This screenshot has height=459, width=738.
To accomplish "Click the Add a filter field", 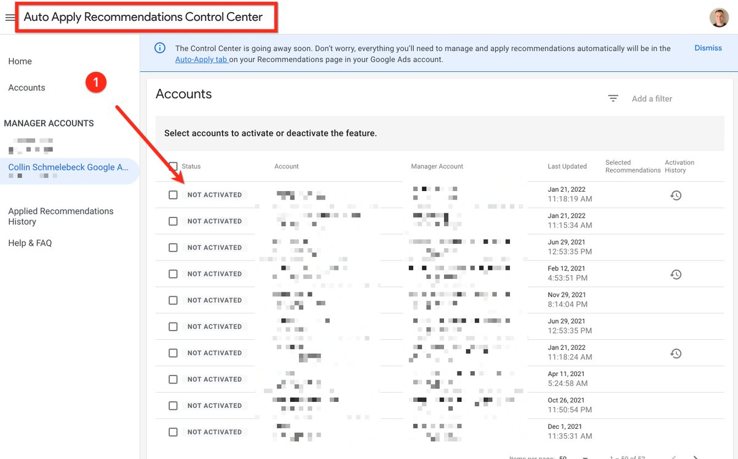I will pos(652,98).
